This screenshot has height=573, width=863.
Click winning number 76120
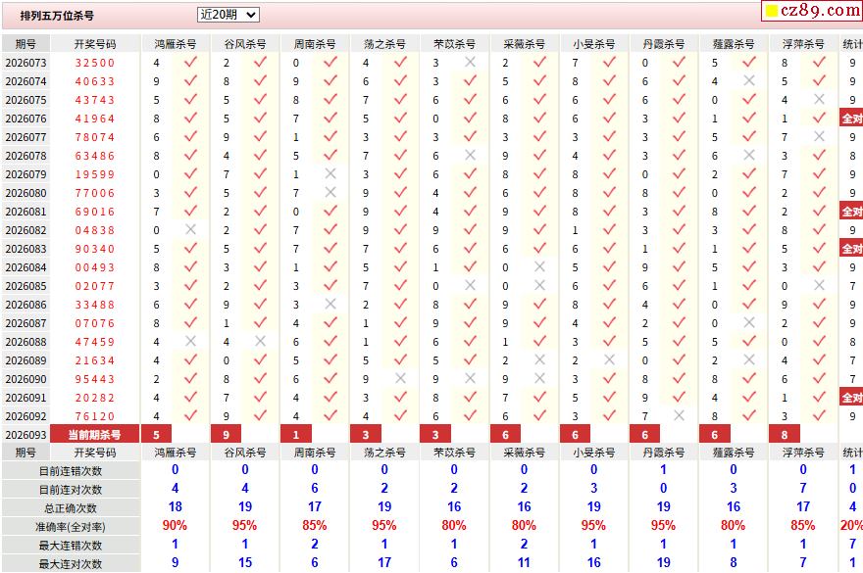coord(95,416)
